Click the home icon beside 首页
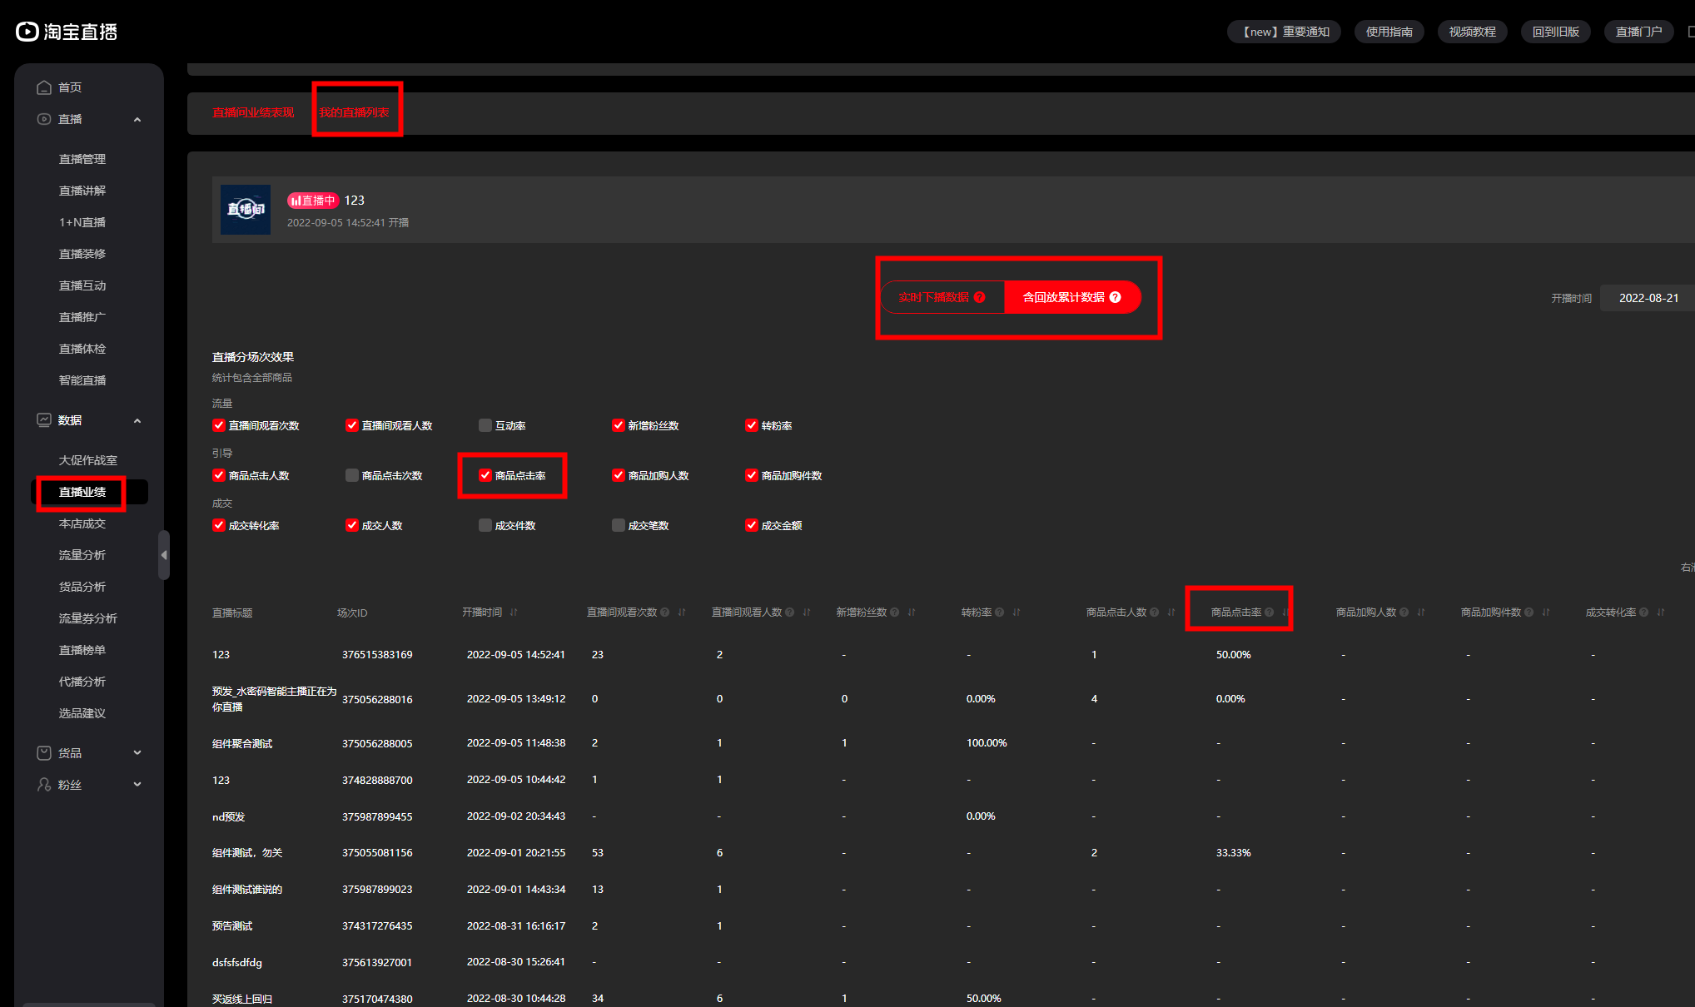Screen dimensions: 1695x1007 tap(44, 87)
